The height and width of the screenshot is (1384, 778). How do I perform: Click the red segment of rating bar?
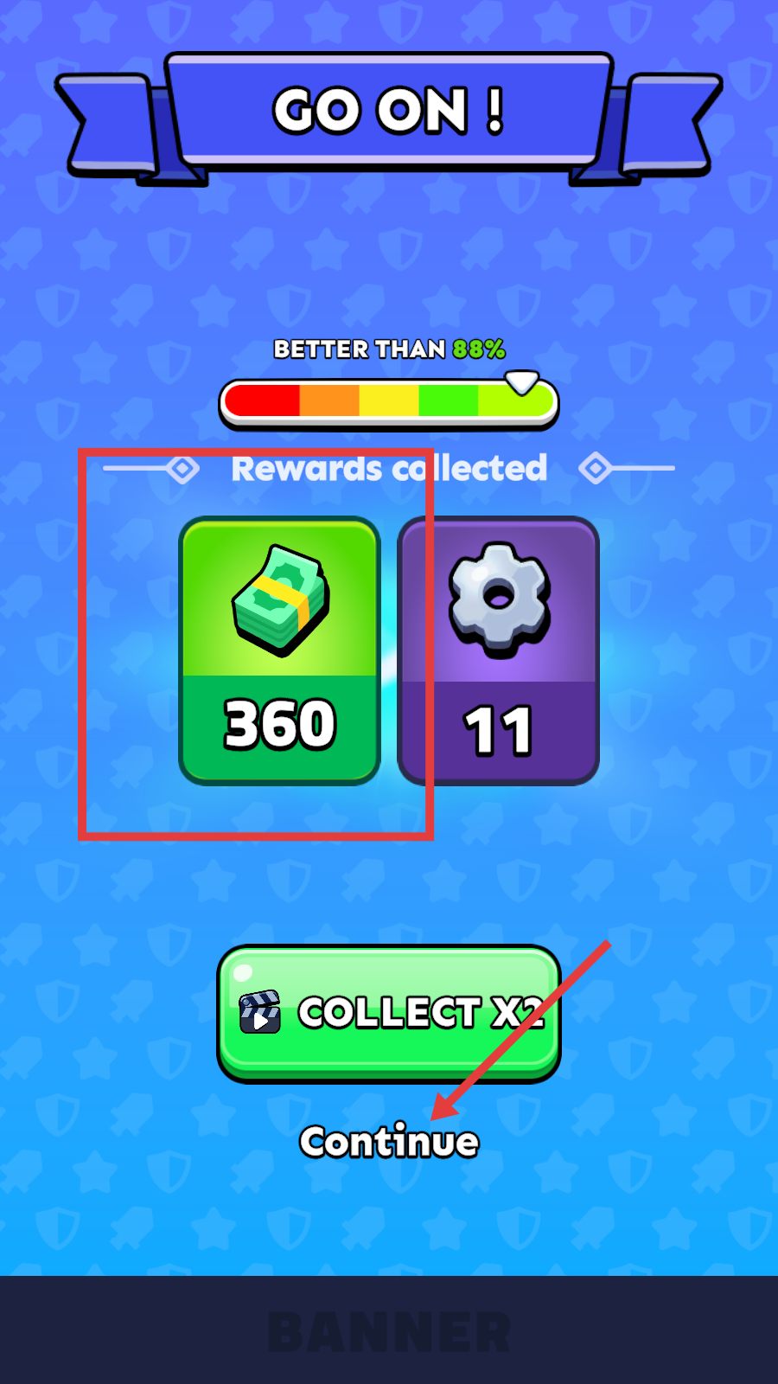(262, 401)
